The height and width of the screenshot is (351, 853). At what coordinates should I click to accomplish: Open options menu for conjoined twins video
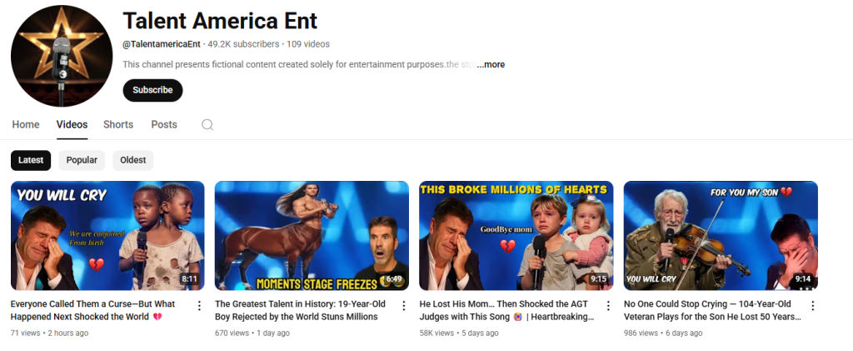click(x=200, y=305)
